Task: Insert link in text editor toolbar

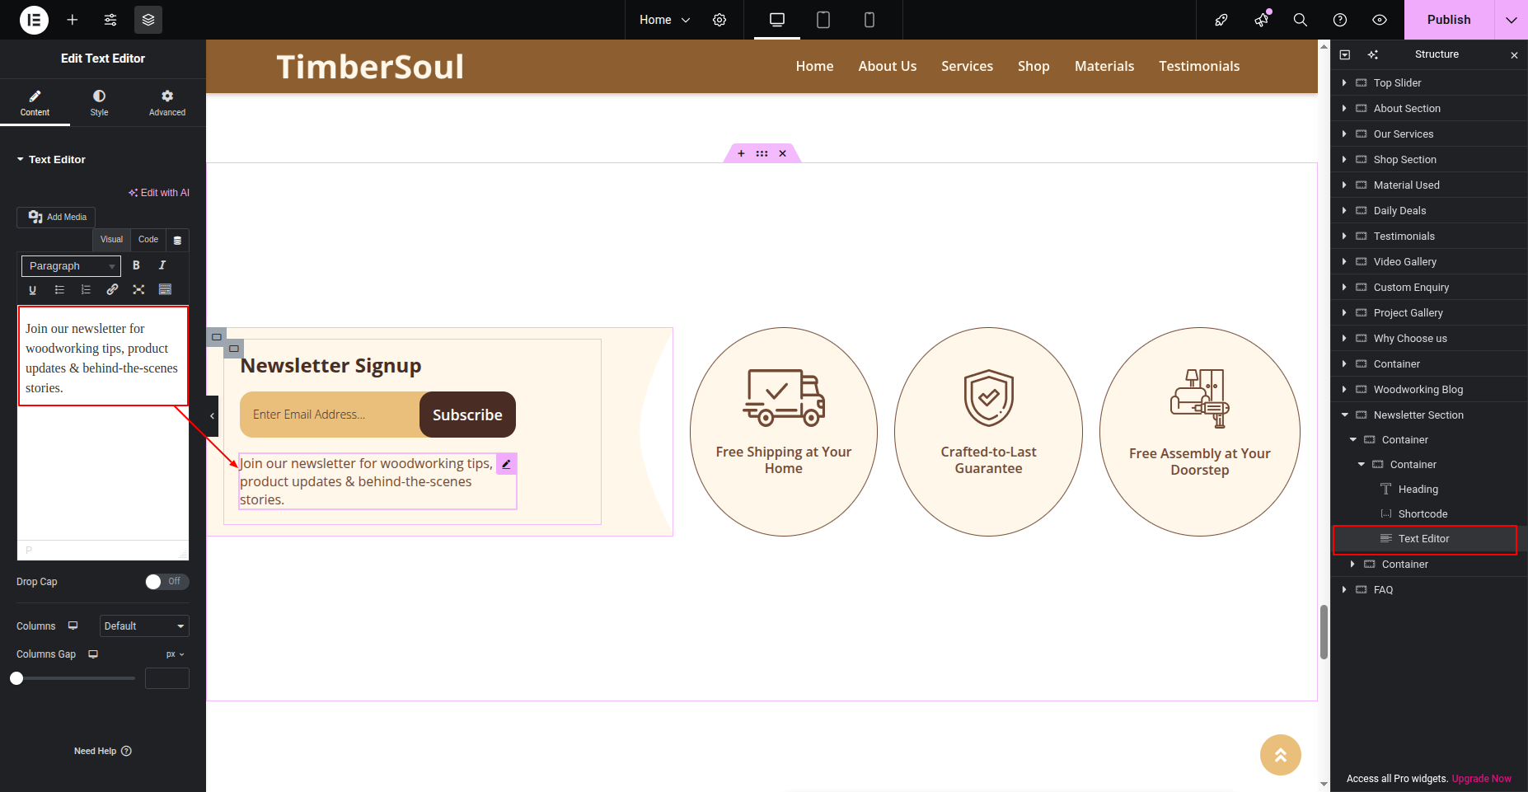Action: pyautogui.click(x=112, y=289)
